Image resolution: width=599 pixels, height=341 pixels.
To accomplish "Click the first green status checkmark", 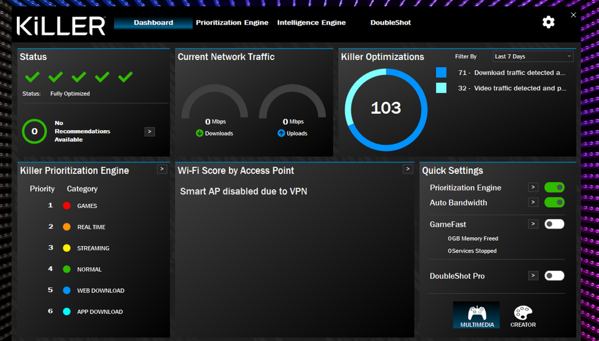I will coord(32,77).
